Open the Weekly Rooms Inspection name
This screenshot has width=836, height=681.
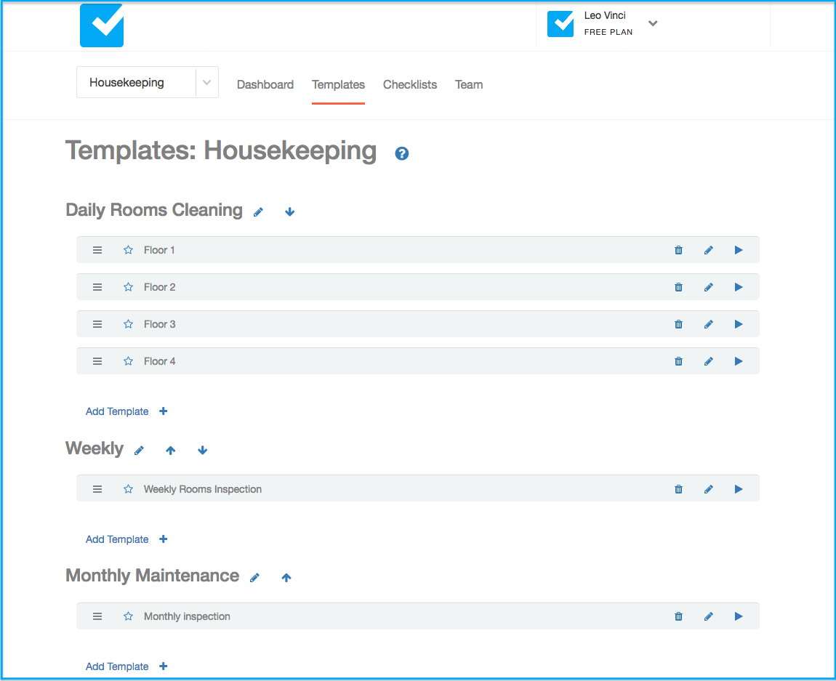coord(203,489)
